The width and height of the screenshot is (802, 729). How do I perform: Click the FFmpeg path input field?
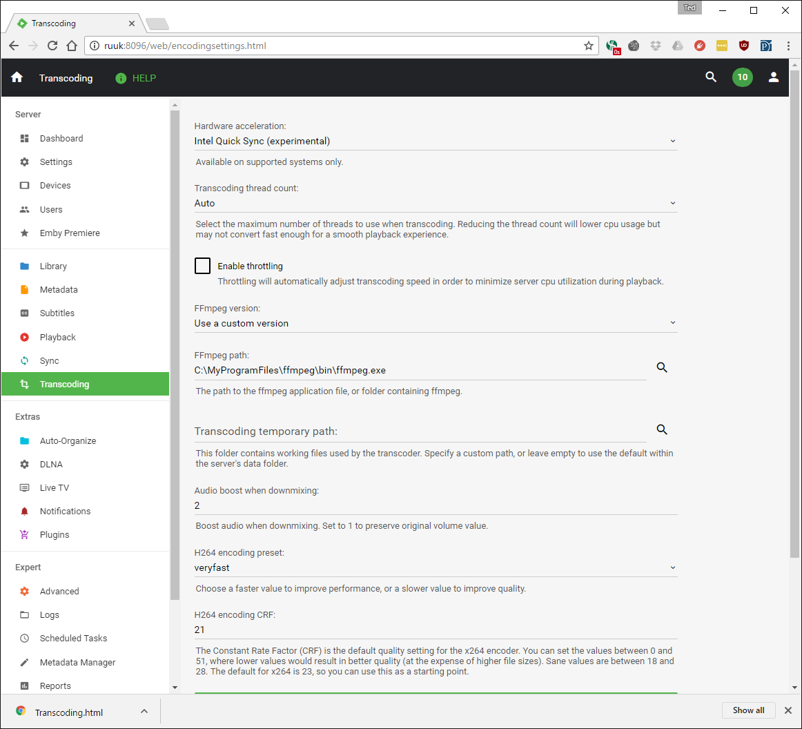[x=420, y=371]
